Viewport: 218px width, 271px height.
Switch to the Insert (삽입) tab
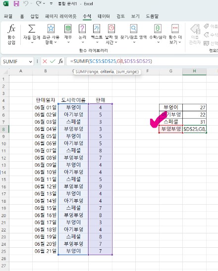[x=35, y=16]
